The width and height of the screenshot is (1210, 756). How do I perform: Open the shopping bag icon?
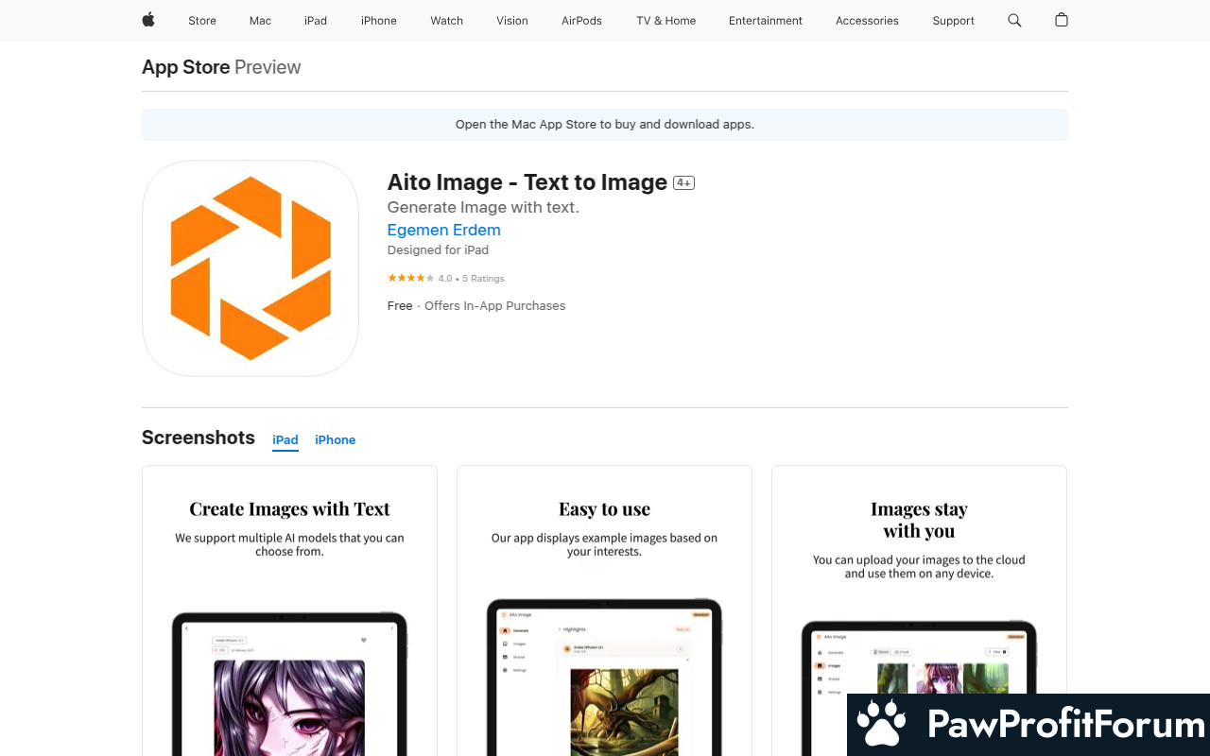pos(1062,20)
